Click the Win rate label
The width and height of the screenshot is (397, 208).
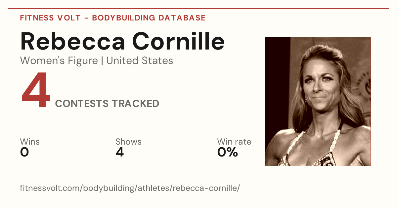click(x=234, y=142)
